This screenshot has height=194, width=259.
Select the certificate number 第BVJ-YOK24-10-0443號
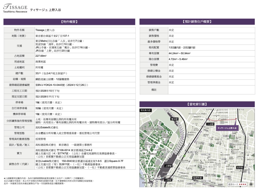[50, 85]
